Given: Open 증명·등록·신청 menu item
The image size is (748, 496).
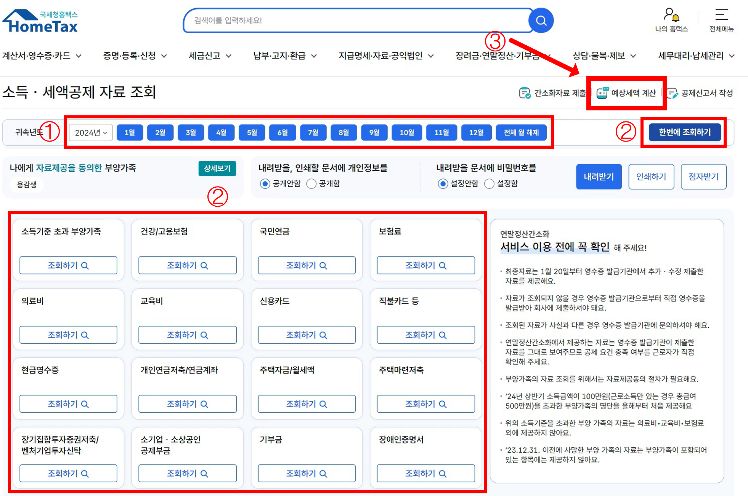Looking at the screenshot, I should point(130,56).
